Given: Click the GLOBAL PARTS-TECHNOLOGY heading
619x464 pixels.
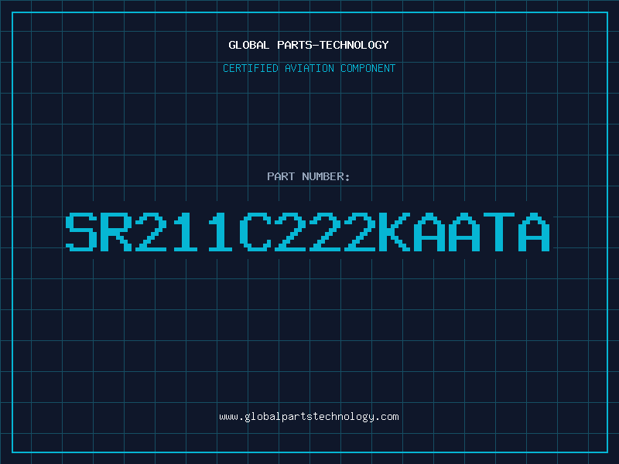Looking at the screenshot, I should point(309,45).
